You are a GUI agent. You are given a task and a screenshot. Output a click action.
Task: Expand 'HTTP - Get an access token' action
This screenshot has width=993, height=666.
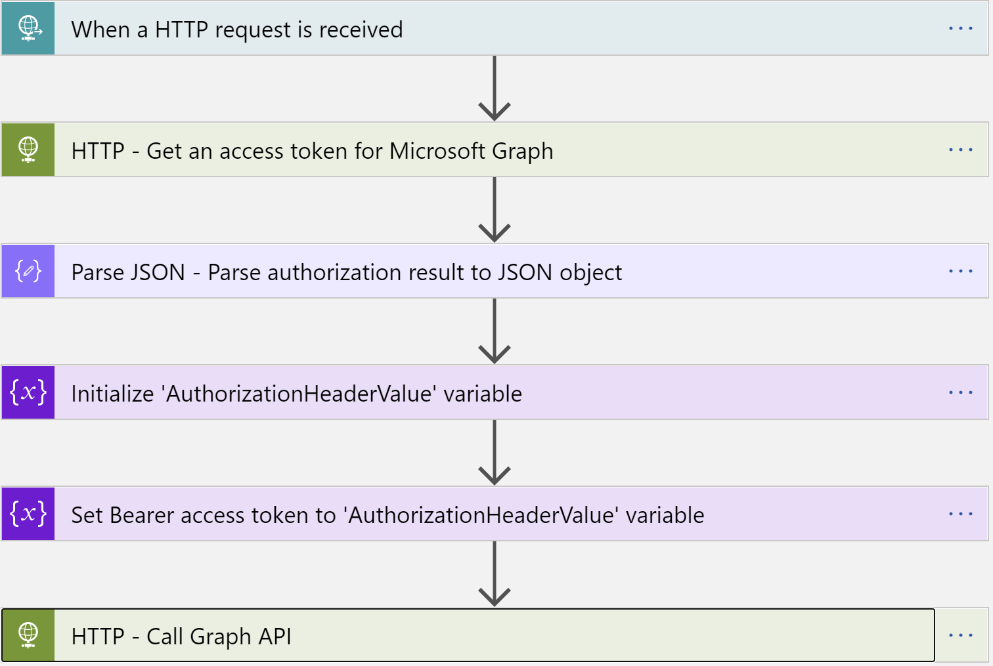pyautogui.click(x=312, y=151)
